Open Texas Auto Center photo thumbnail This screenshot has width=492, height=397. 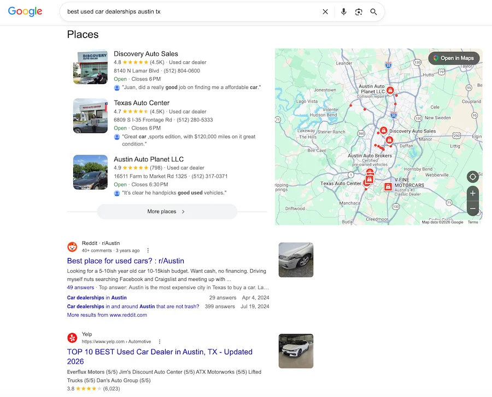90,116
